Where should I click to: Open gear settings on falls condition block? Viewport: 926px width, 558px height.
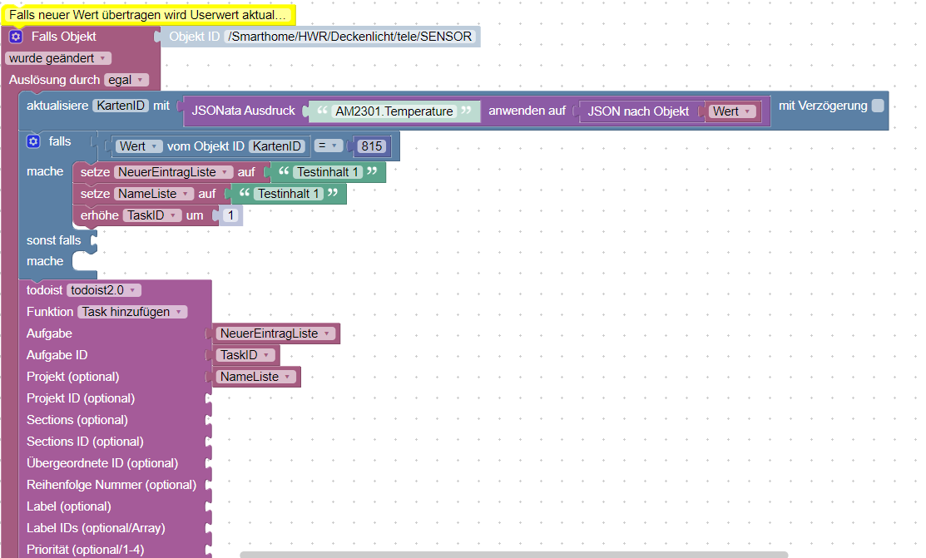click(33, 141)
